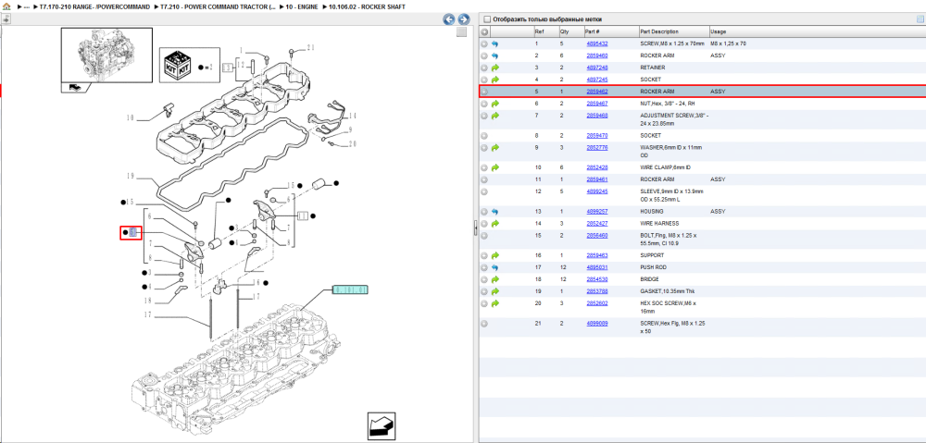926x443 pixels.
Task: Open part number link 2852602
Action: tap(597, 303)
